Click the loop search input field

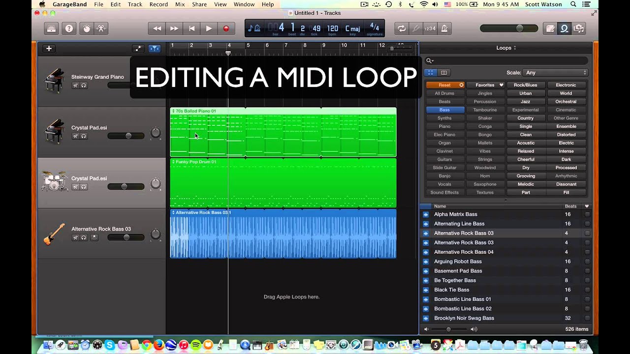tap(506, 60)
